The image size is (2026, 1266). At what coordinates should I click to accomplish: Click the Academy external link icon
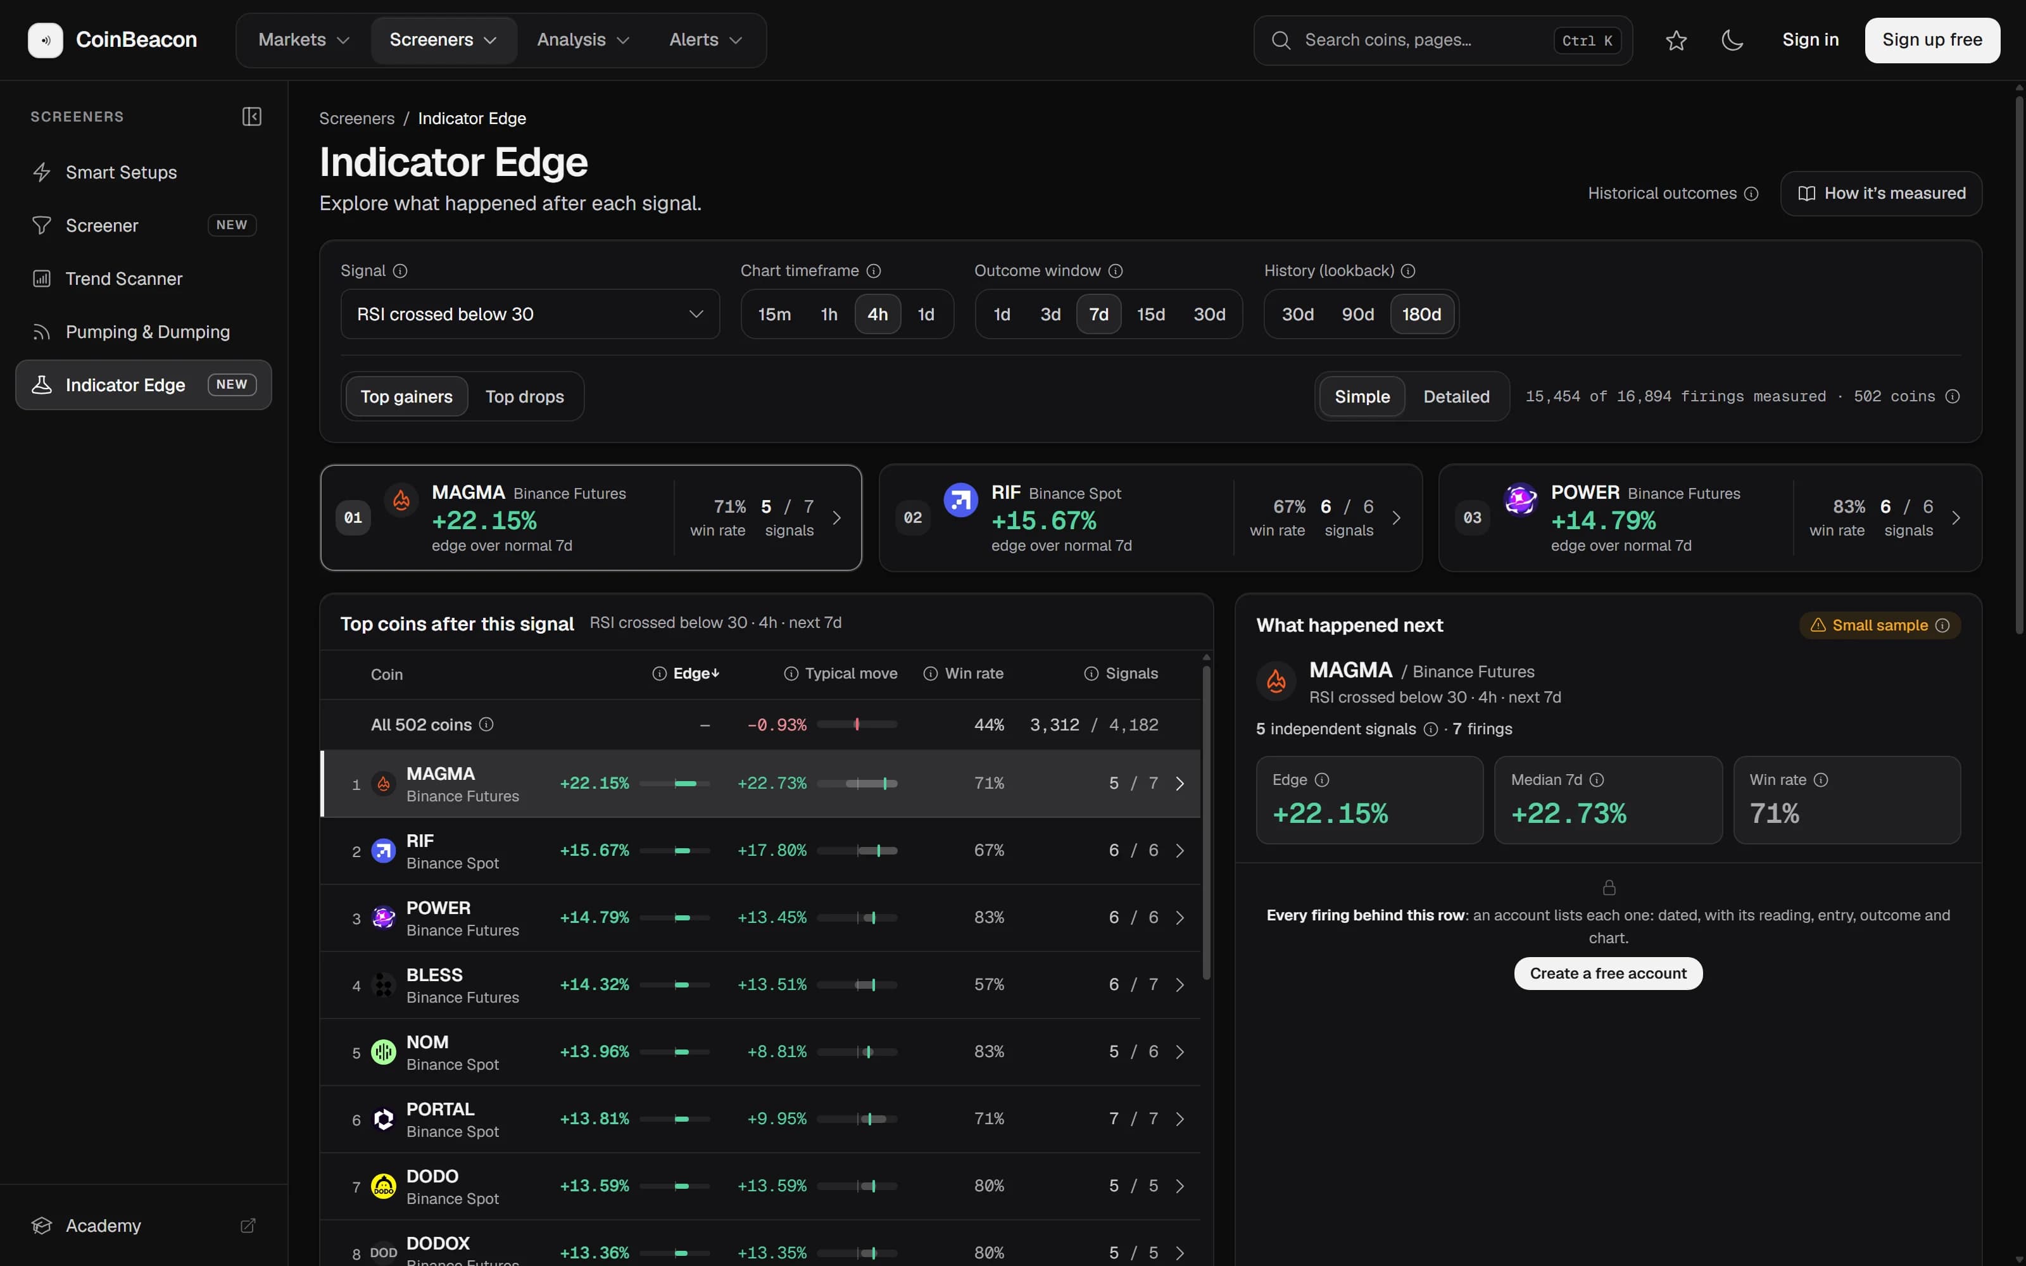tap(248, 1226)
